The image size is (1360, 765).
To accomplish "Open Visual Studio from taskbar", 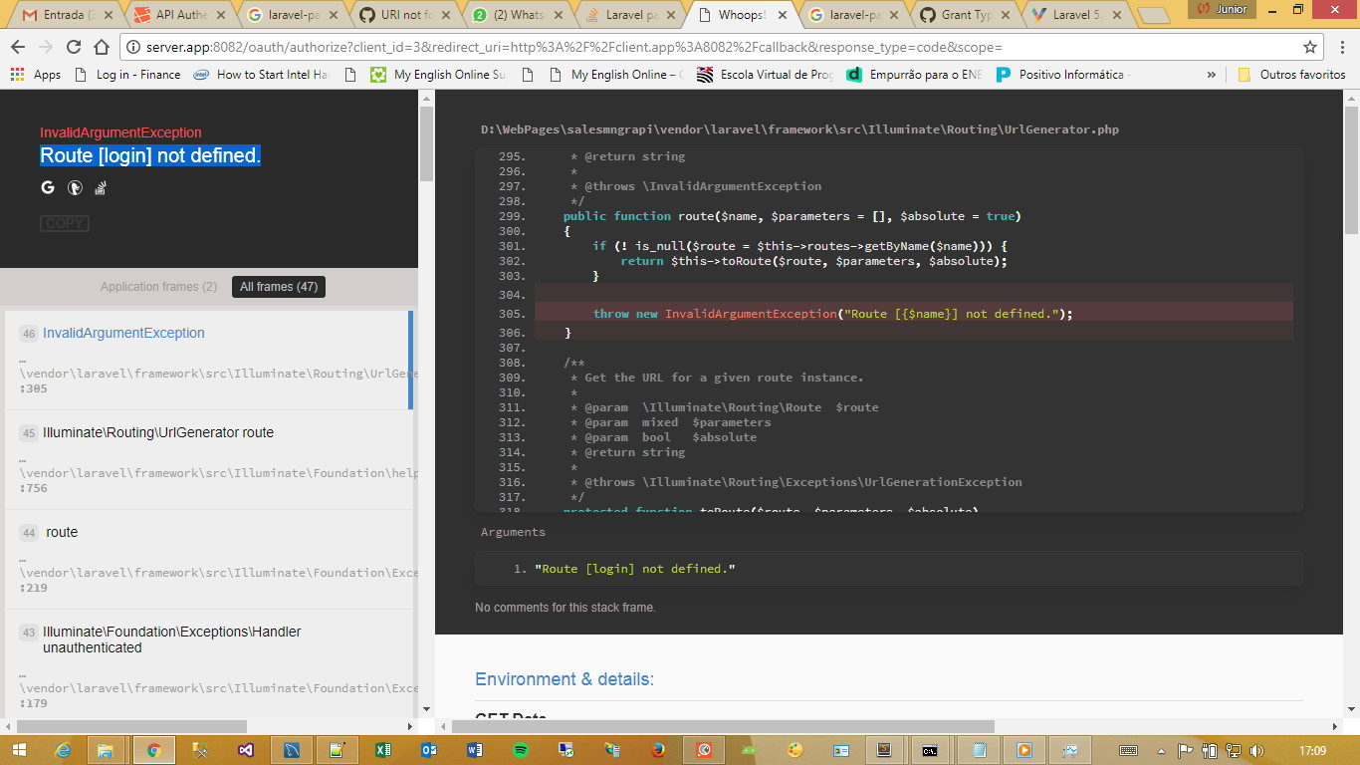I will pyautogui.click(x=245, y=750).
